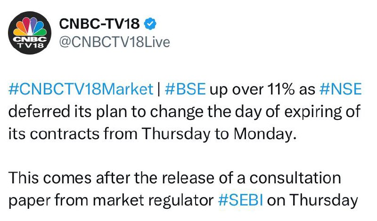Viewport: 377px width, 221px height.
Task: Open the @CNBCTV18Live handle link
Action: pyautogui.click(x=115, y=42)
